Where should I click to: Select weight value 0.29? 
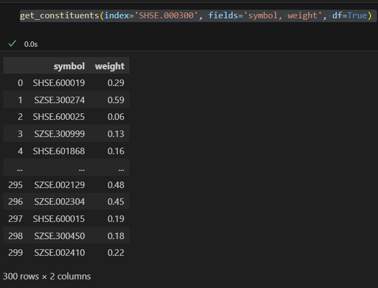[116, 83]
